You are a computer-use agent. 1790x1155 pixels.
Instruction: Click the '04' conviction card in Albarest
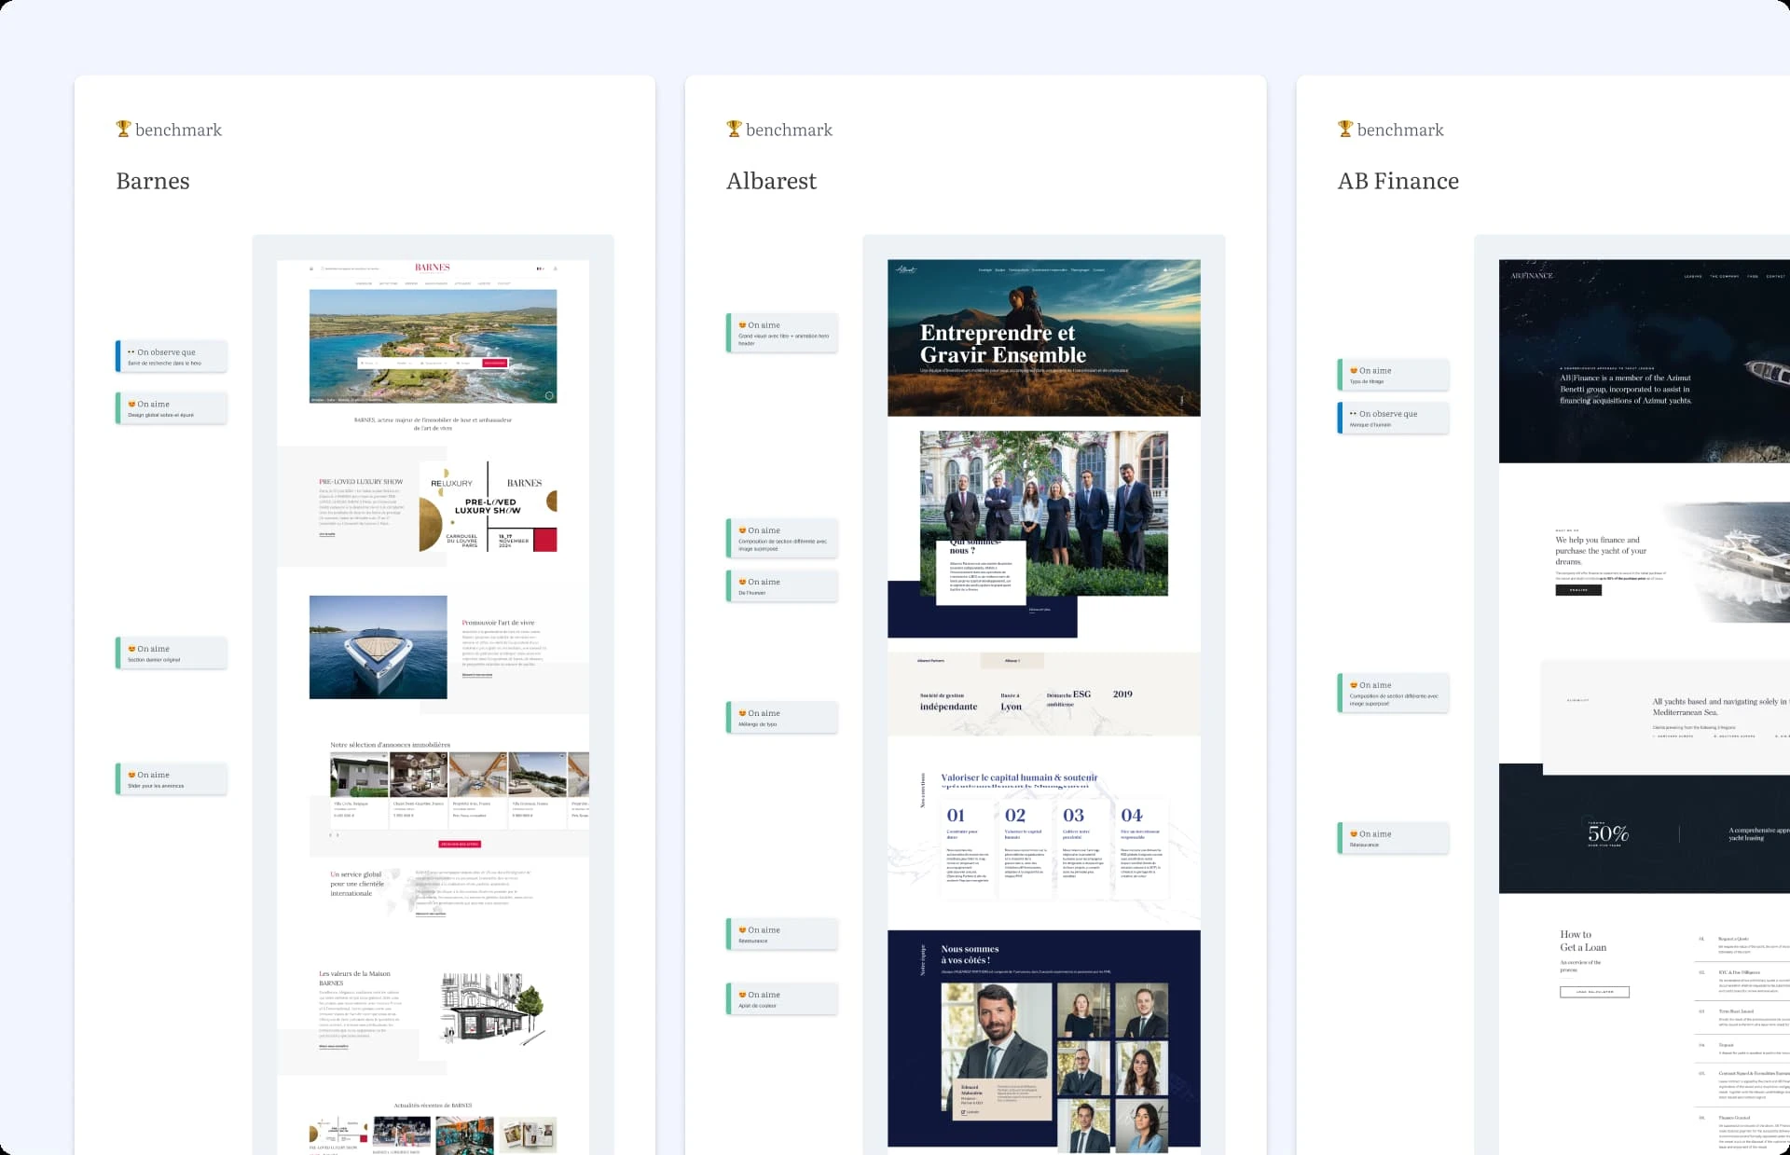tap(1142, 848)
